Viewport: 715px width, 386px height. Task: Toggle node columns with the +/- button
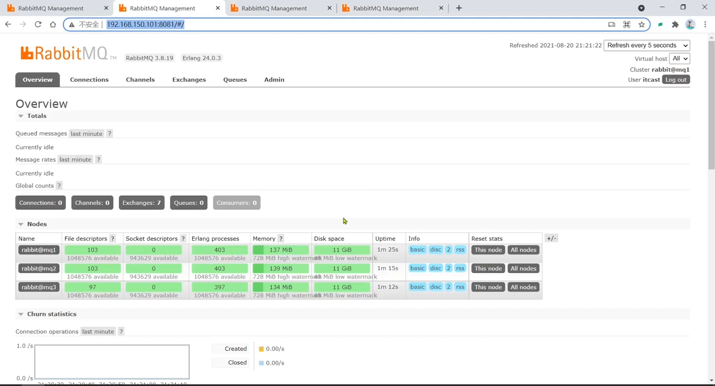(x=551, y=239)
